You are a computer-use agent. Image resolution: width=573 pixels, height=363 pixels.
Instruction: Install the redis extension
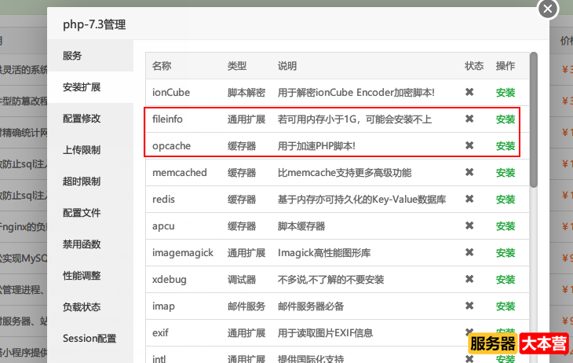tap(505, 200)
